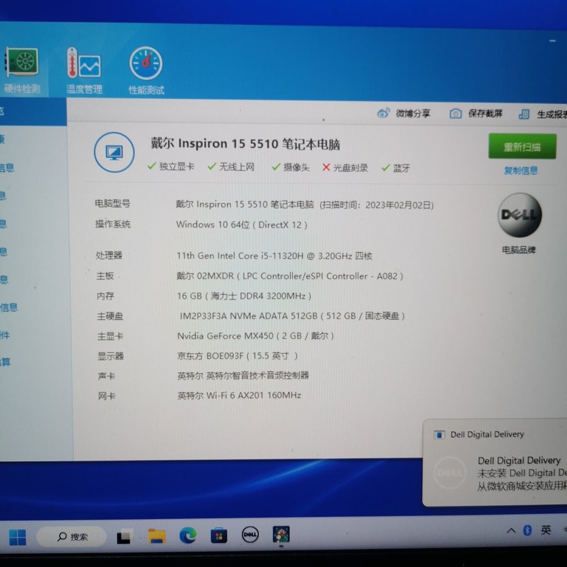567x567 pixels.
Task: Click the 未安装 Dell Digital notification message
Action: [522, 473]
